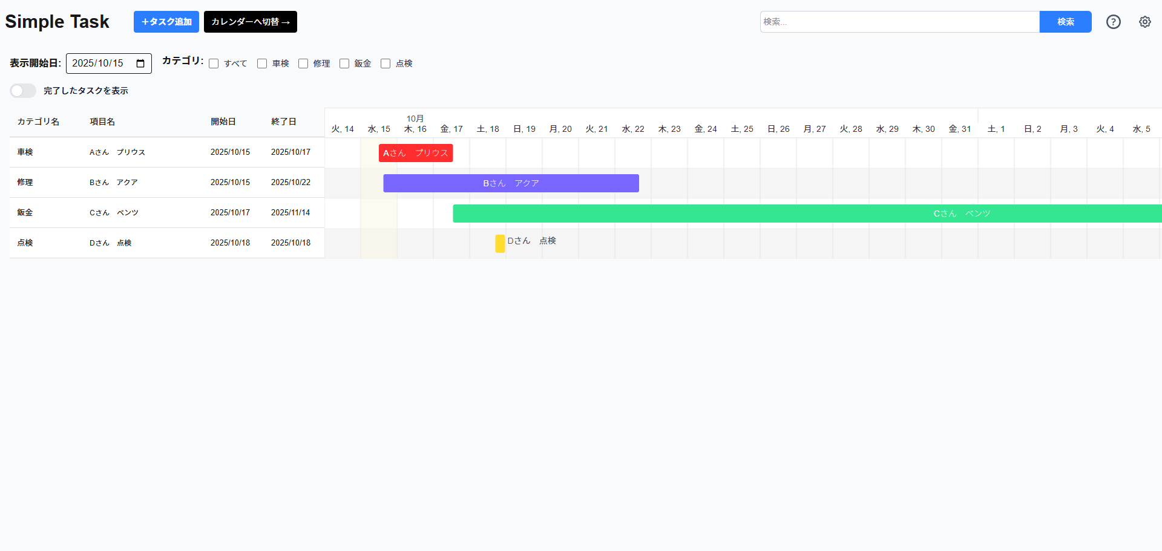Toggle 完了したタスクを表示 switch on

pyautogui.click(x=23, y=91)
